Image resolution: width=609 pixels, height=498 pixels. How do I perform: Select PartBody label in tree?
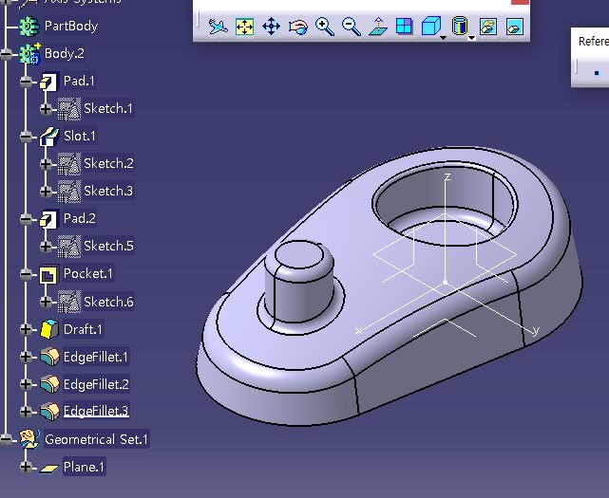click(x=71, y=26)
